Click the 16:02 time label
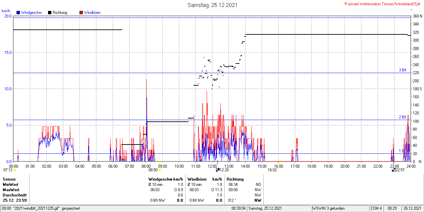The height and width of the screenshot is (212, 424). coord(272,170)
